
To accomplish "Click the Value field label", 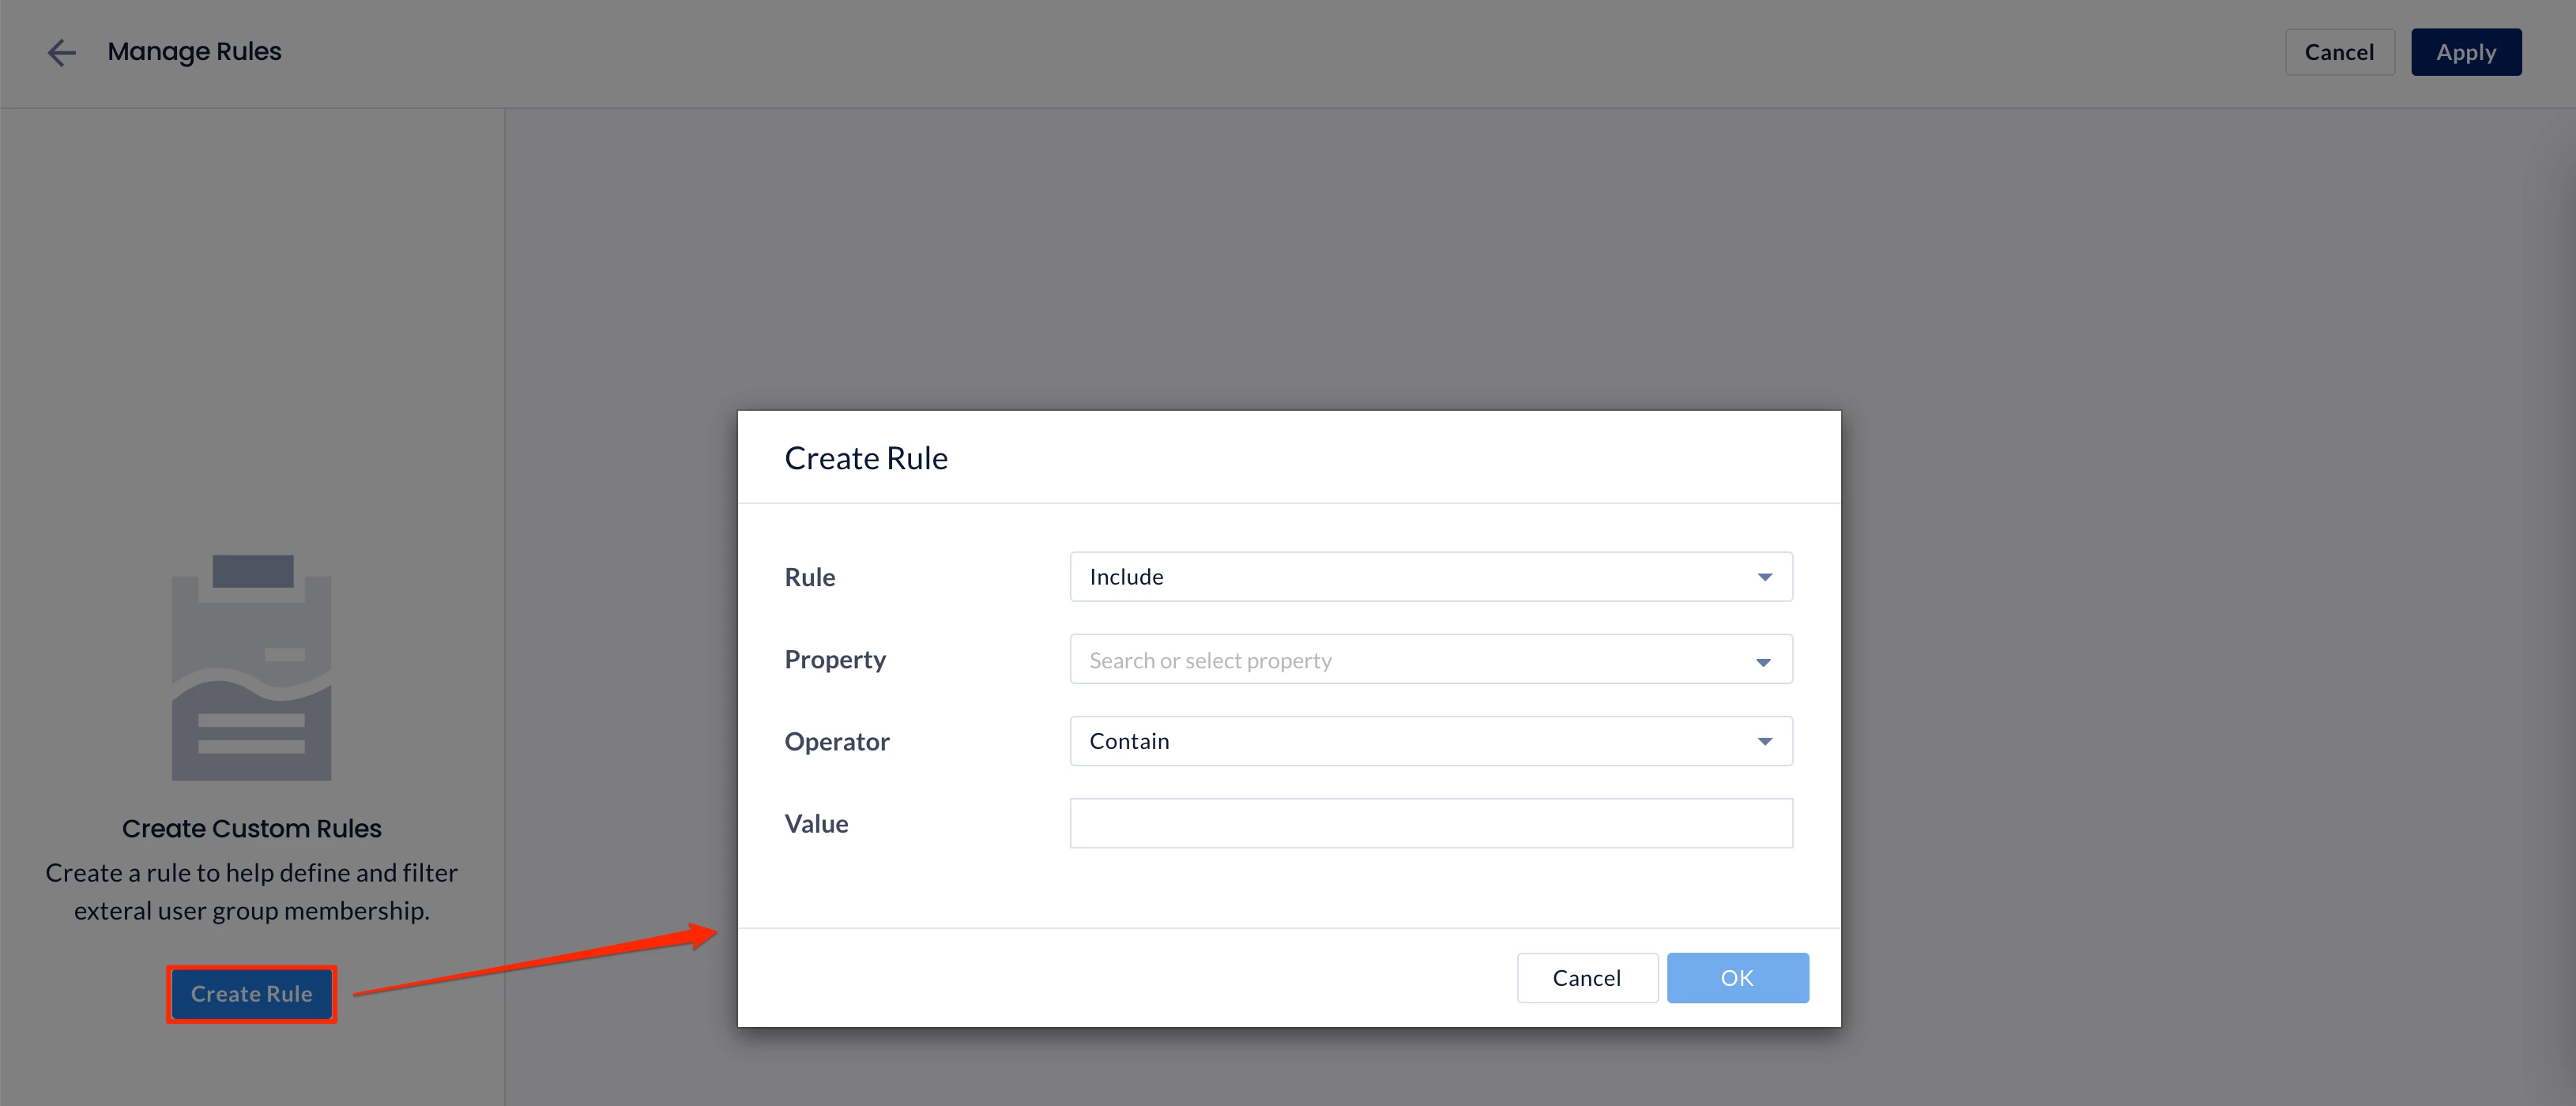I will point(816,823).
